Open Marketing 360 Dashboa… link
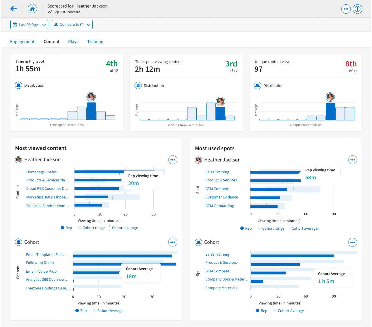This screenshot has width=372, height=327. (x=48, y=197)
